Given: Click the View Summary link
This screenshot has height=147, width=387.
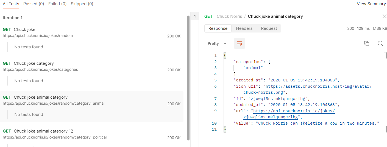Looking at the screenshot, I should pyautogui.click(x=371, y=4).
